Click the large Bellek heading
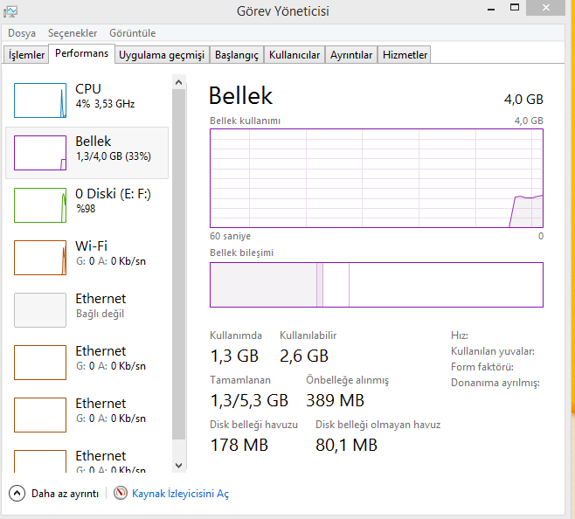Viewport: 575px width, 519px height. [x=240, y=96]
